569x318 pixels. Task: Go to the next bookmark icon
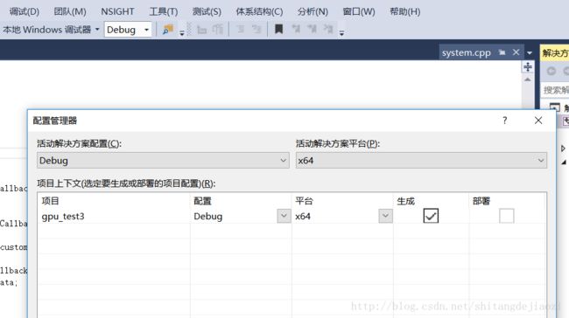click(312, 29)
